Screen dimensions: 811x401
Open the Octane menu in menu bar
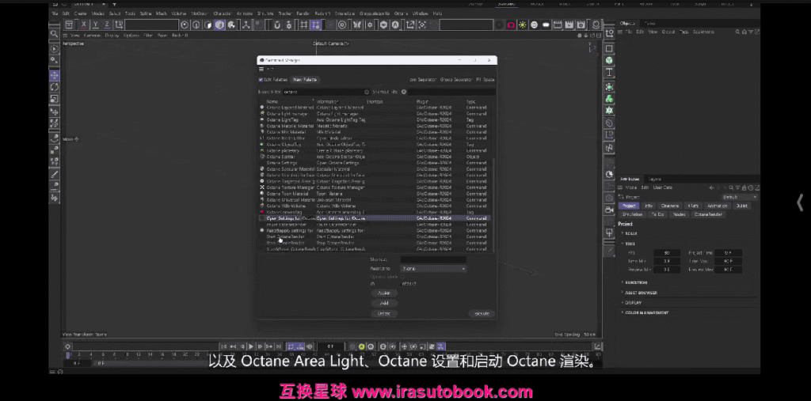(x=401, y=13)
